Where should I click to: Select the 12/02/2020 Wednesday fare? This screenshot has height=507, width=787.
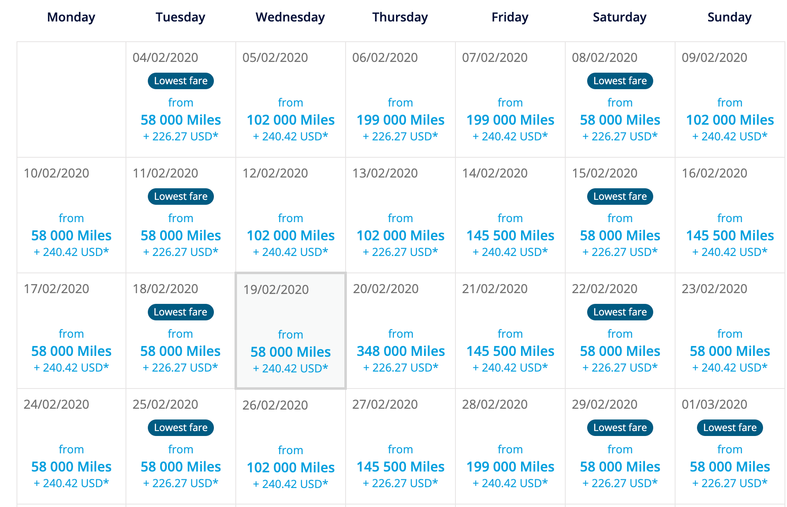[291, 215]
